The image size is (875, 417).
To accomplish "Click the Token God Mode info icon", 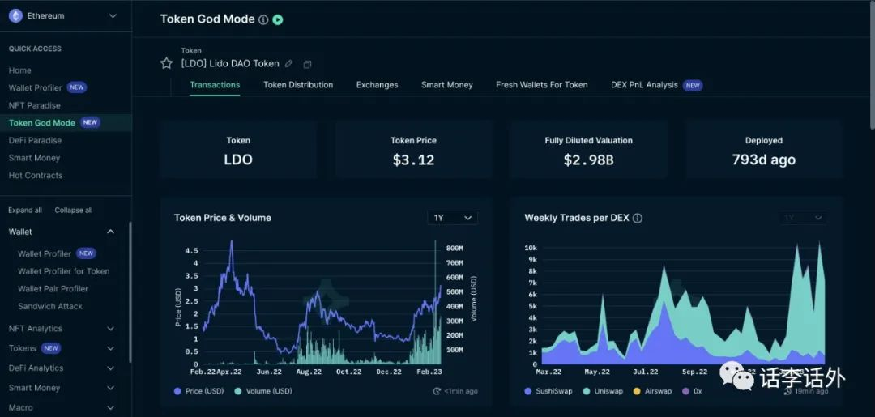I will click(x=263, y=19).
